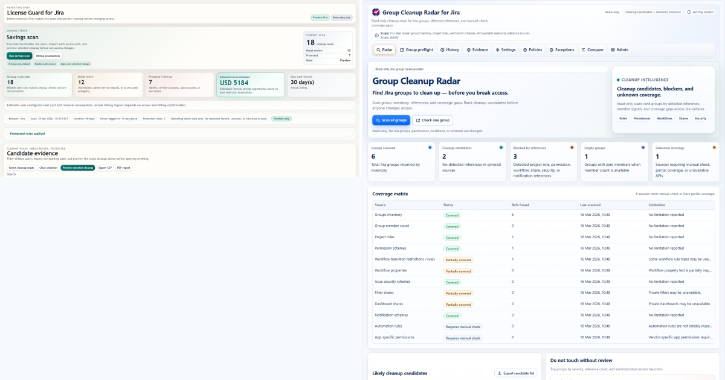Click Select cleanup-ready in License Guard

click(x=21, y=168)
